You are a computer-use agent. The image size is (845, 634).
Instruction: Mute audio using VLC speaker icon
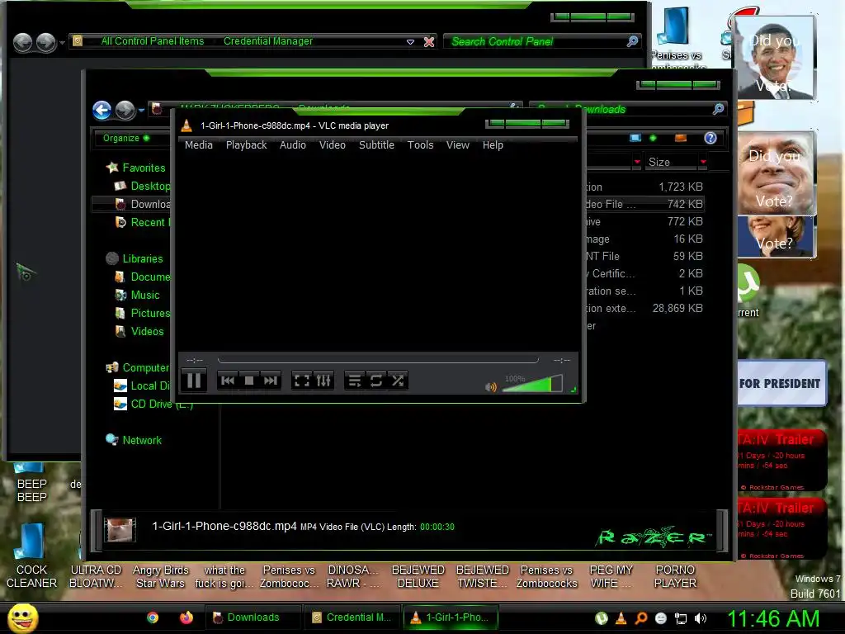491,387
